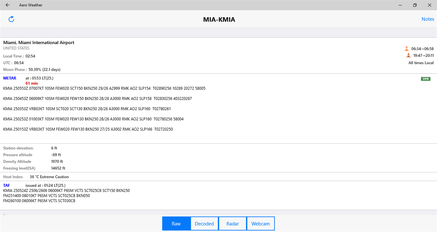This screenshot has height=232, width=437.
Task: Show the Webcam tab
Action: pos(261,224)
